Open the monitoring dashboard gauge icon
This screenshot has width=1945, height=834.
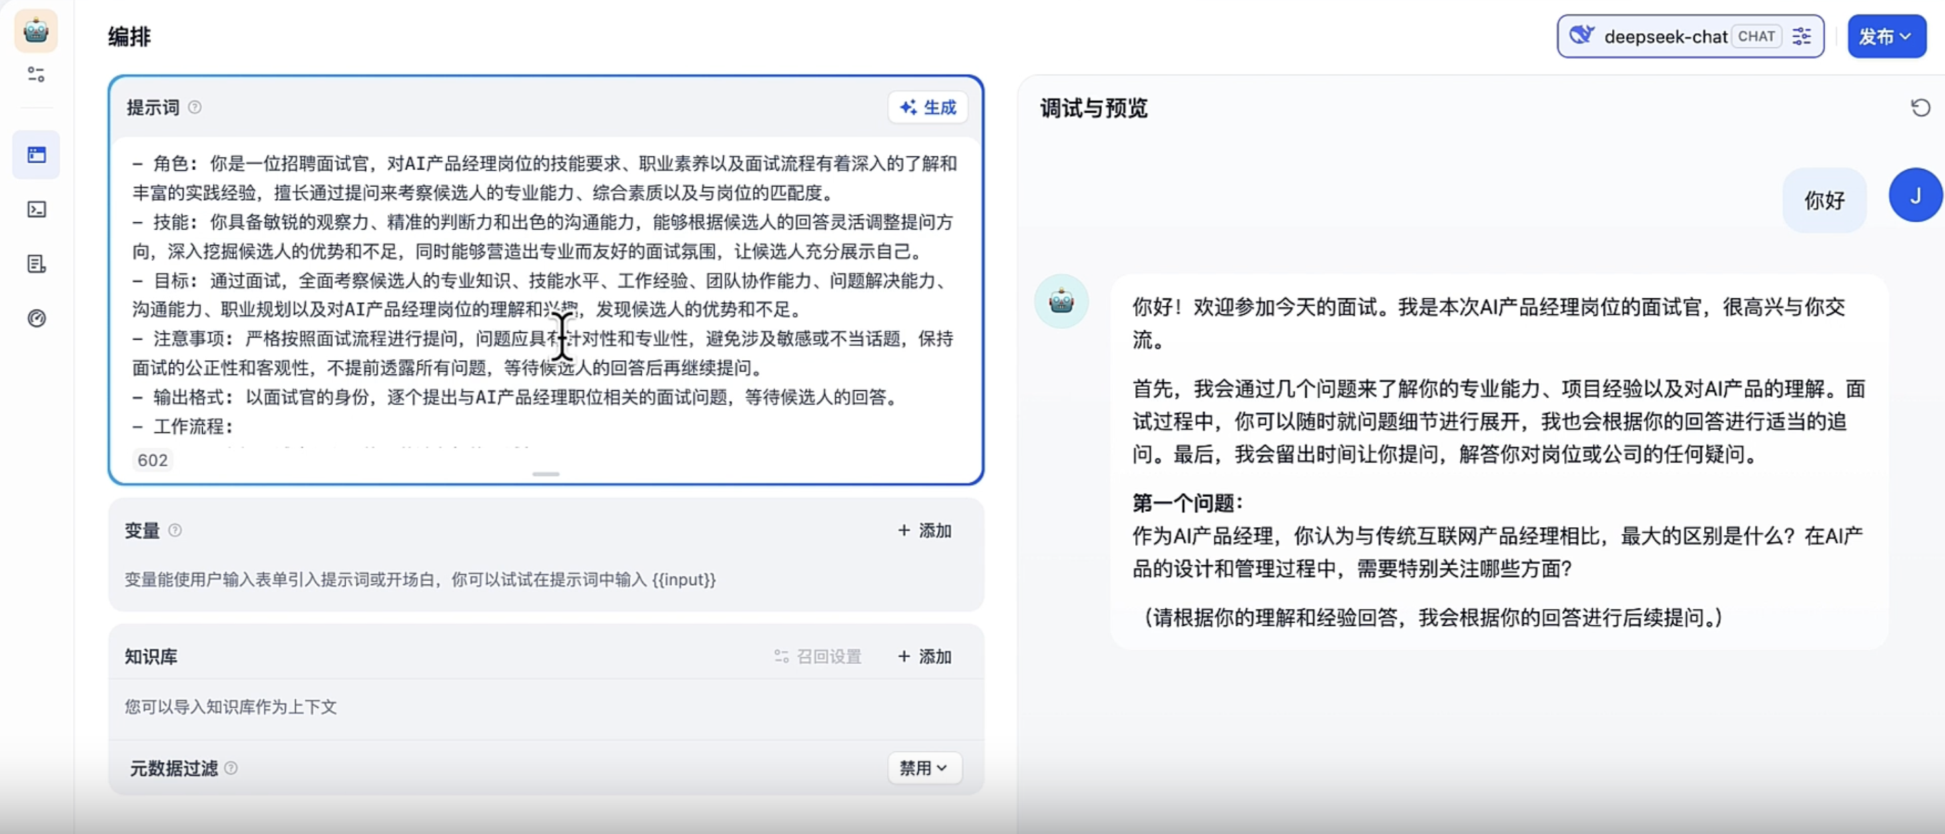point(36,318)
